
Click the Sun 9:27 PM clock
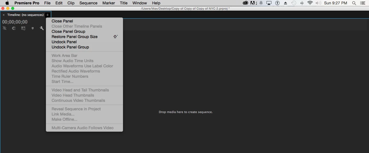tap(336, 3)
